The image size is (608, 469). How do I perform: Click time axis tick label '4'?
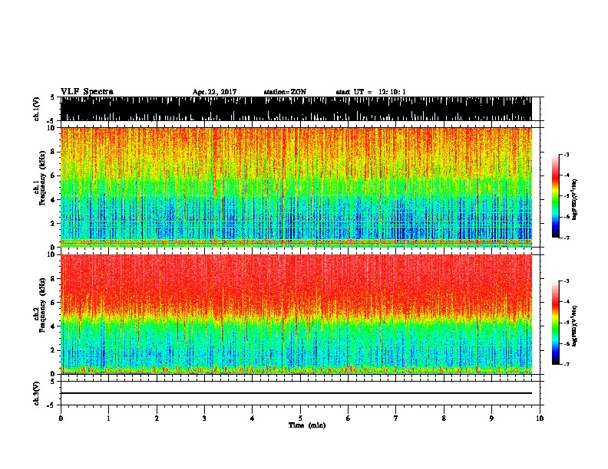pos(253,418)
